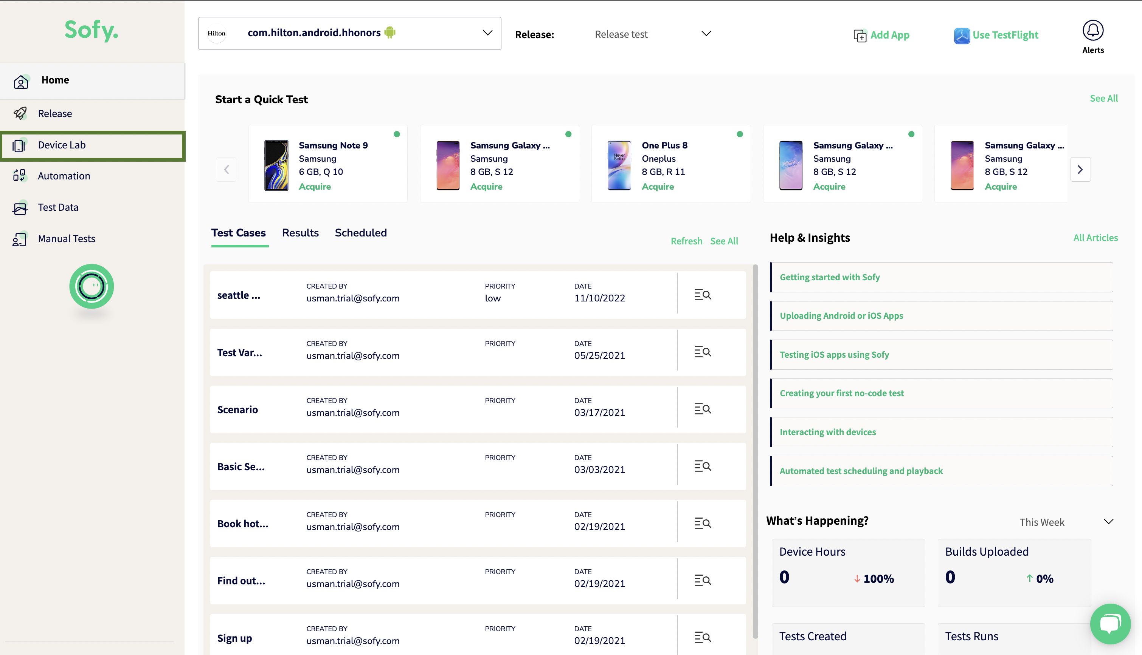Click the Add App link
The height and width of the screenshot is (655, 1142).
tap(890, 35)
